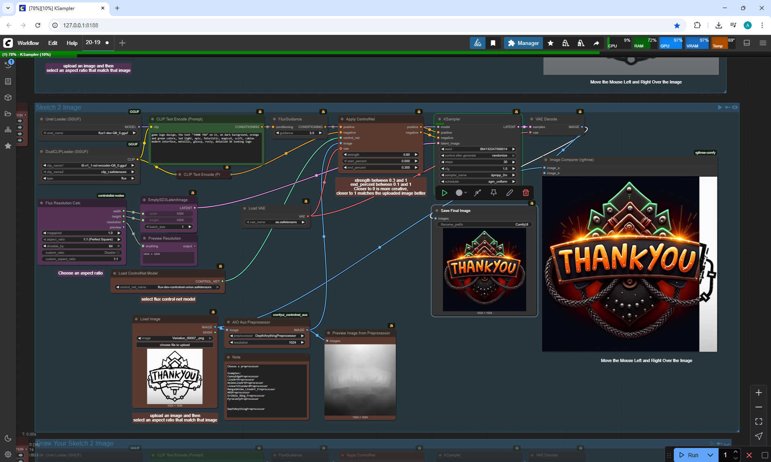Screen dimensions: 771x462
Task: Expand the Run button dropdown arrow
Action: (x=710, y=455)
